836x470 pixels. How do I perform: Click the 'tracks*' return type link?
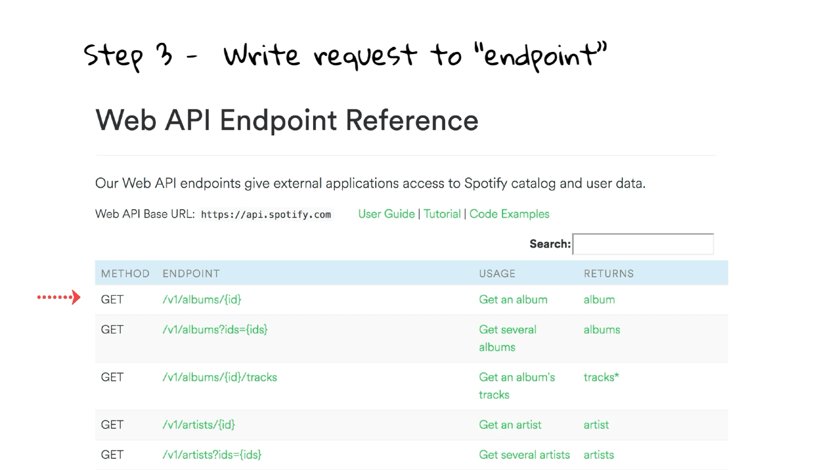point(601,378)
